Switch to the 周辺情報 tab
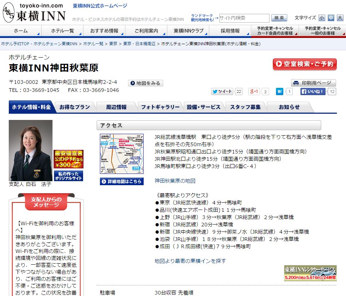This screenshot has width=346, height=296. point(116,107)
